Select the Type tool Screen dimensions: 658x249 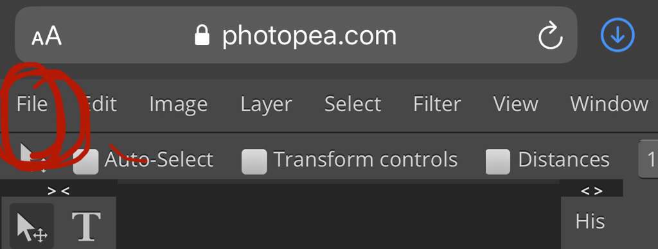pyautogui.click(x=87, y=226)
